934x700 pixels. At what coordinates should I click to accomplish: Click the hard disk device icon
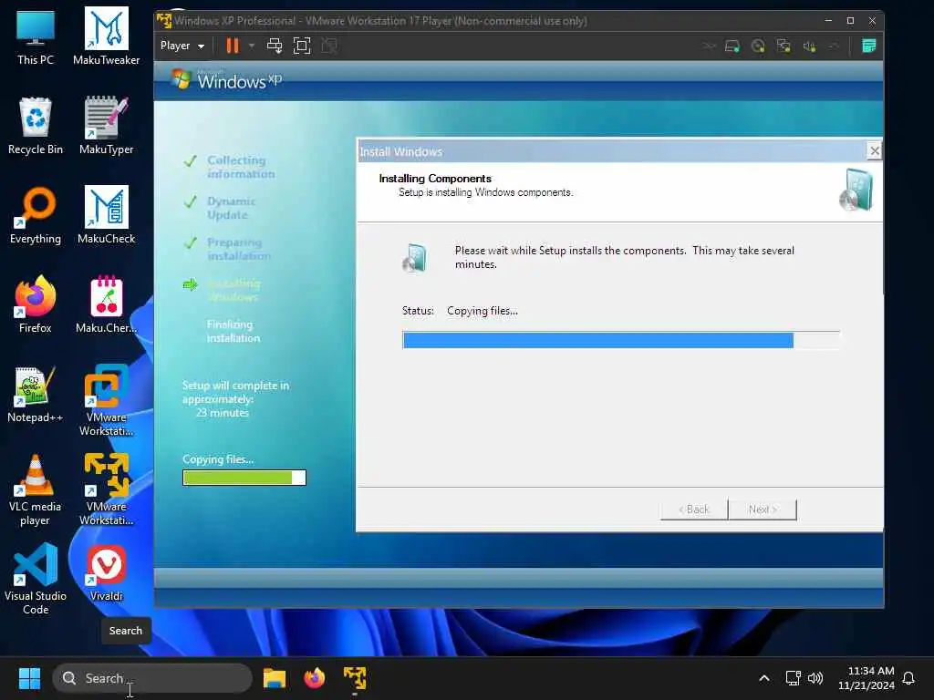click(732, 46)
